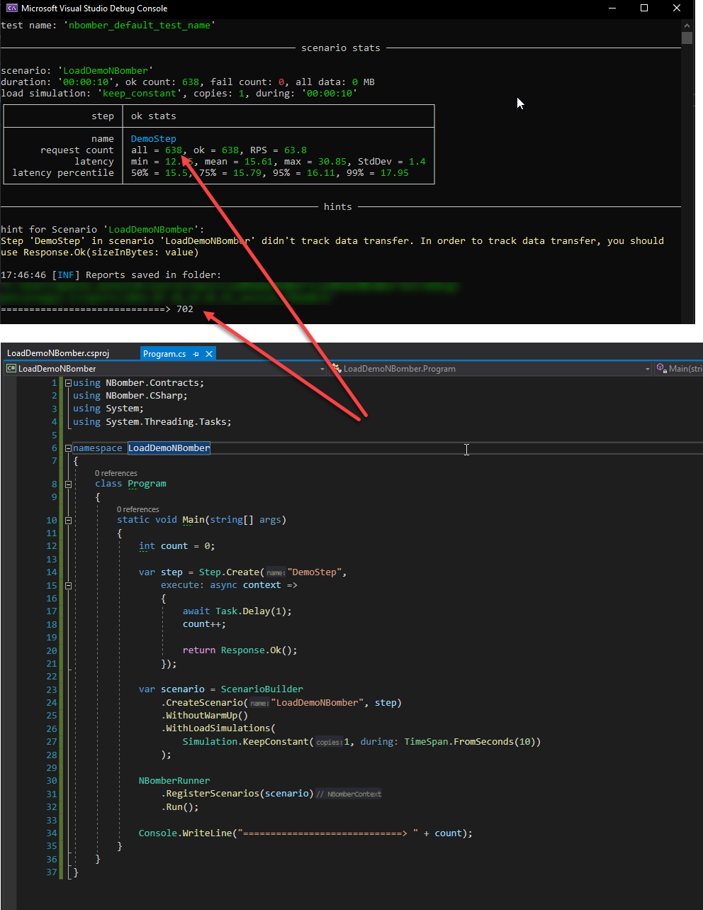Screen dimensions: 703x910
Task: Open the LoadDemoNBomber project dropdown
Action: [x=322, y=368]
